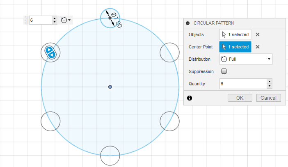288x167 pixels.
Task: Click the floating quantity input on canvas
Action: coord(40,20)
